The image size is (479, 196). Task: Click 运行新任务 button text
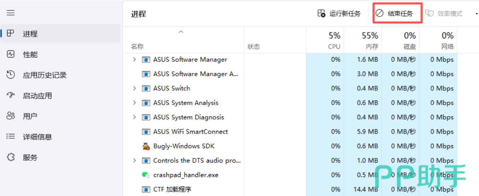pos(345,14)
